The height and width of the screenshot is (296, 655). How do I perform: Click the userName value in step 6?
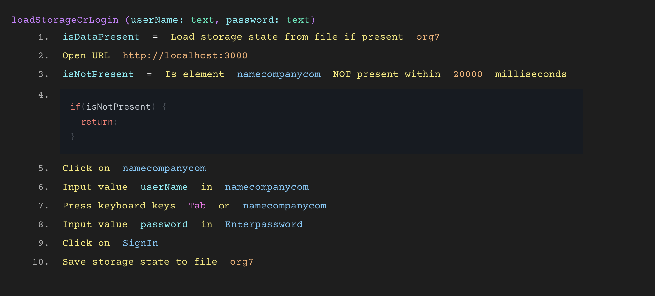point(164,187)
